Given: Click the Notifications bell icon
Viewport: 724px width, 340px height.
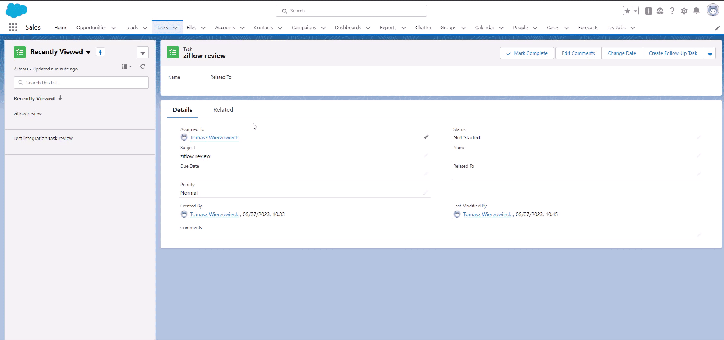Looking at the screenshot, I should (x=696, y=11).
